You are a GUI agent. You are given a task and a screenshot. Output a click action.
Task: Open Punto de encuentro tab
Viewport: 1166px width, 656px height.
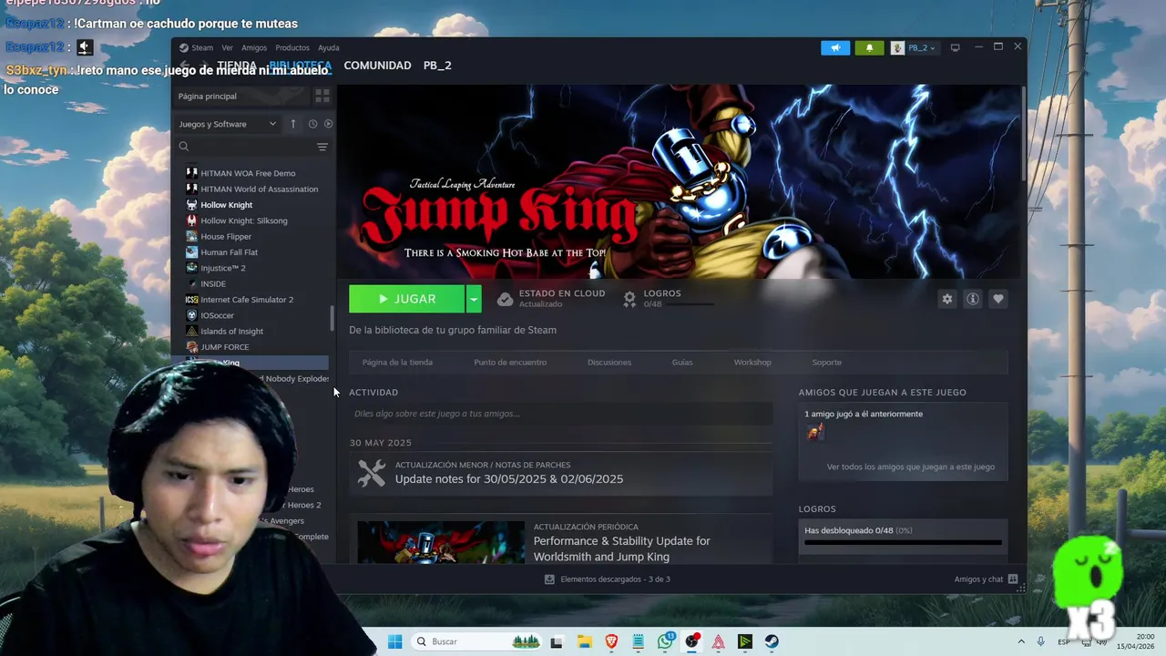510,363
